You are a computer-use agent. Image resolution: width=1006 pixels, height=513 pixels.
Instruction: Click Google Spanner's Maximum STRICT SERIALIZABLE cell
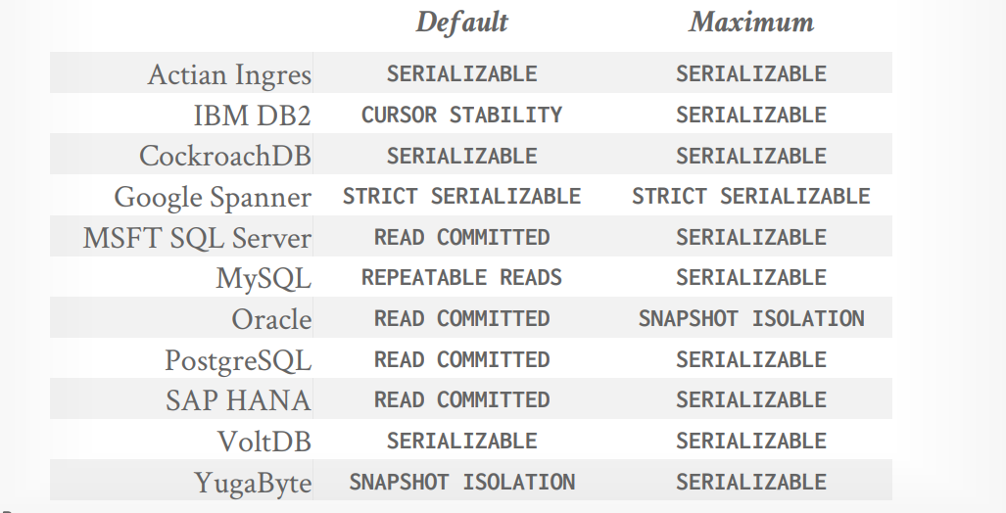(x=751, y=197)
